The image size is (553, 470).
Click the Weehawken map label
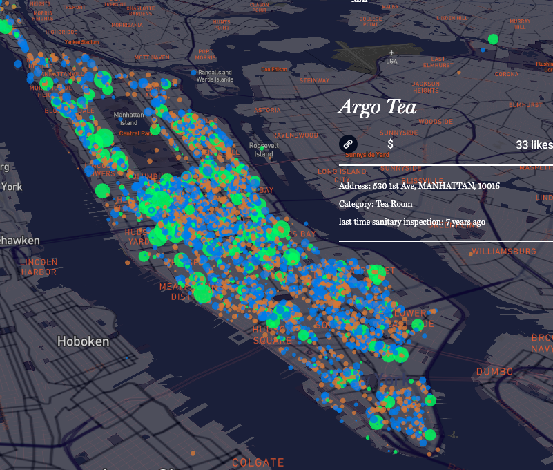coord(19,241)
